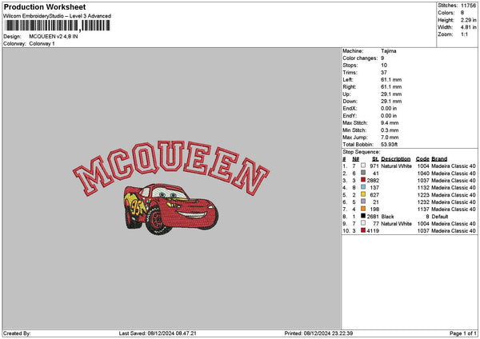Select the yellow swatch for stop 5
Screen dimensions: 480x339
coord(363,194)
